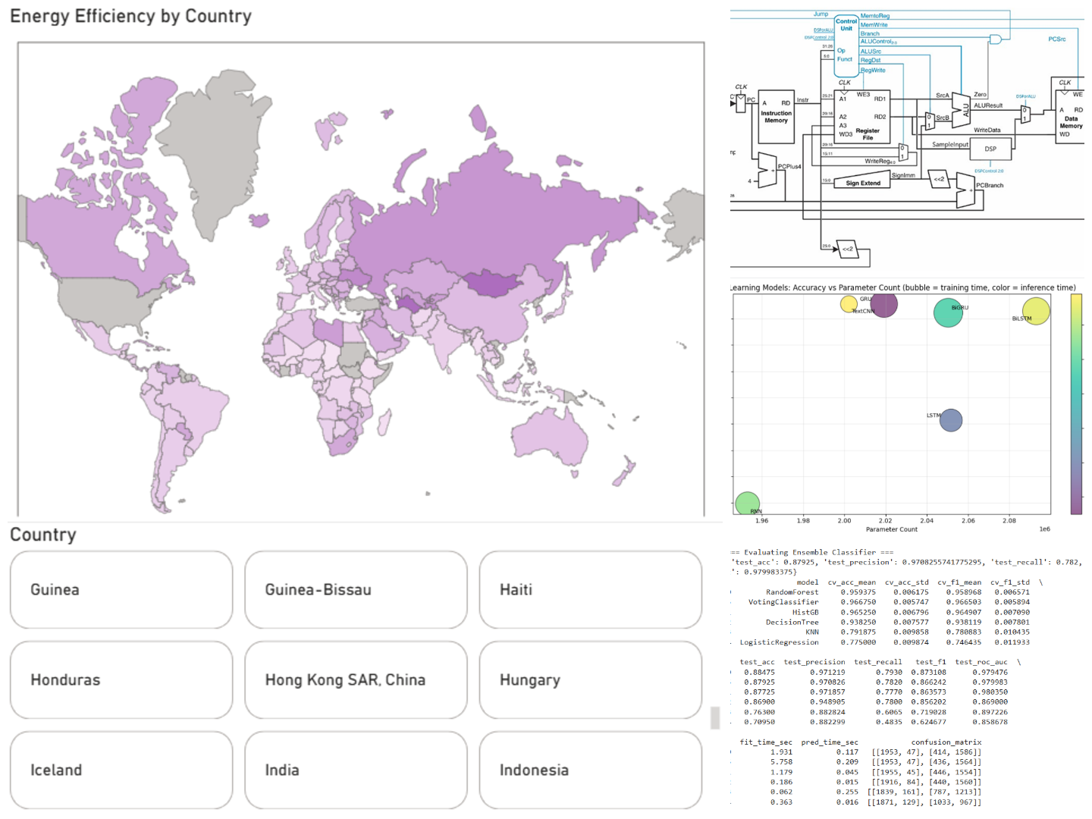Click the Hong Kong SAR, China tile
Viewport: 1092px width, 819px height.
[356, 680]
